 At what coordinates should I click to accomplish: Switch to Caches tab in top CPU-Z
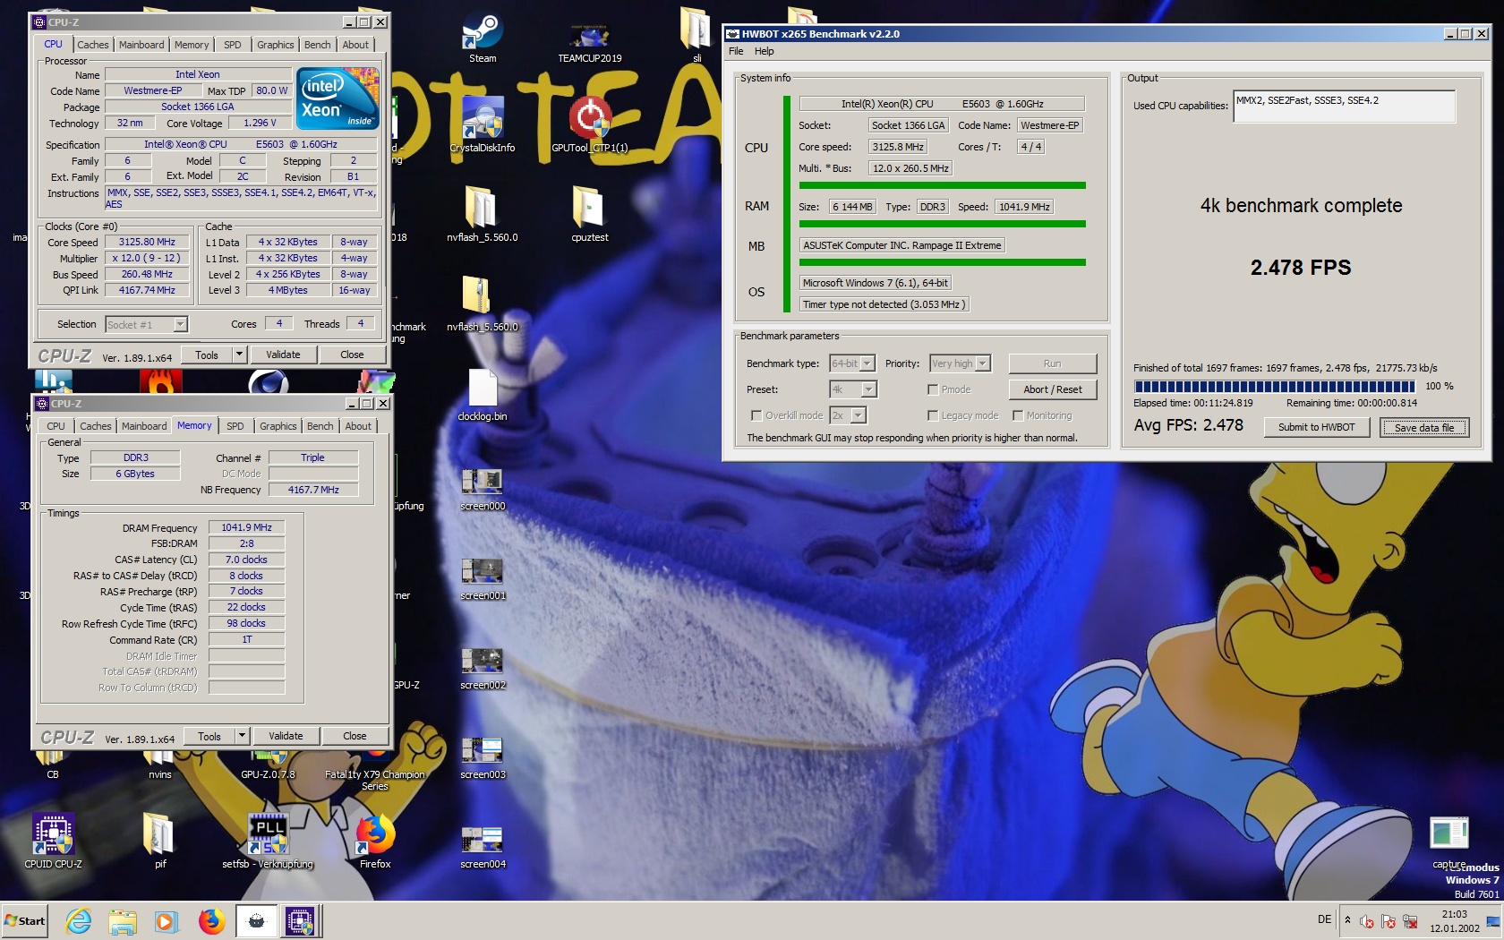(92, 45)
